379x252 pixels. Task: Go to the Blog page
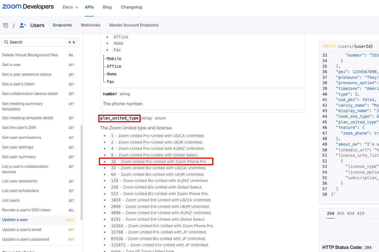click(x=107, y=7)
